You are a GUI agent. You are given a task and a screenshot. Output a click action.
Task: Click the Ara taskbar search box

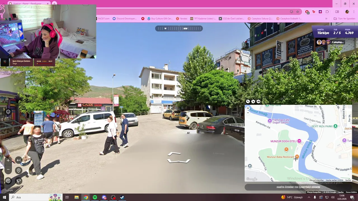(x=36, y=197)
